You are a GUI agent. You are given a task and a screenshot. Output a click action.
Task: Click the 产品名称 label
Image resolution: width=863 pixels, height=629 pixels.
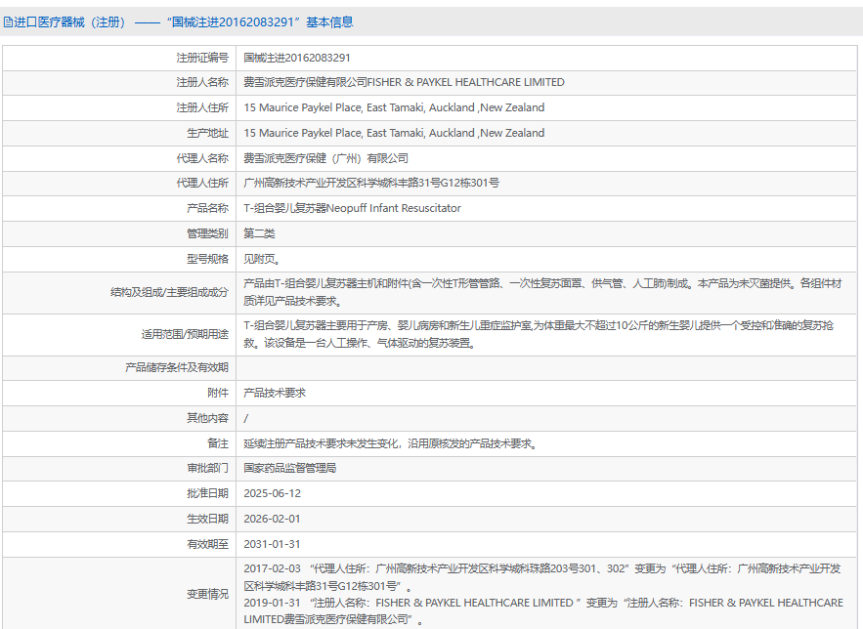pyautogui.click(x=207, y=208)
